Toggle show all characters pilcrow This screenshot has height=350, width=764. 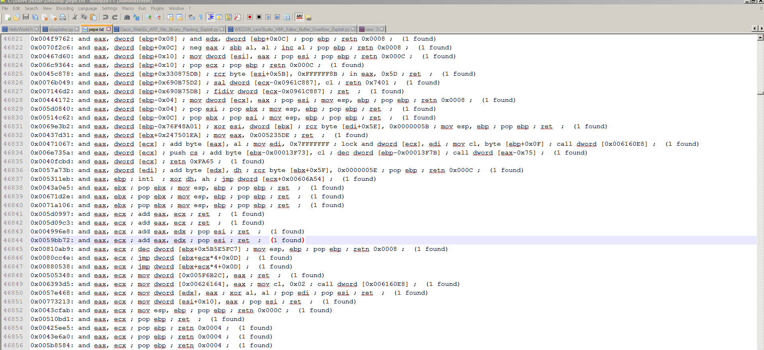[x=201, y=17]
